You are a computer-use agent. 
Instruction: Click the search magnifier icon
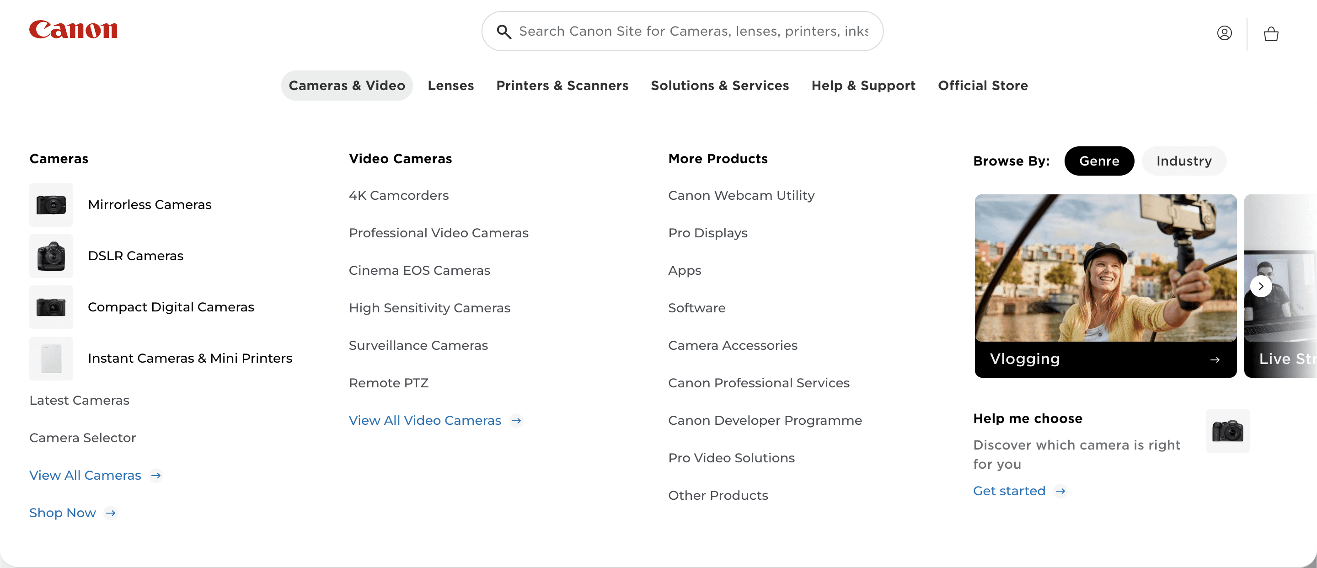(503, 32)
